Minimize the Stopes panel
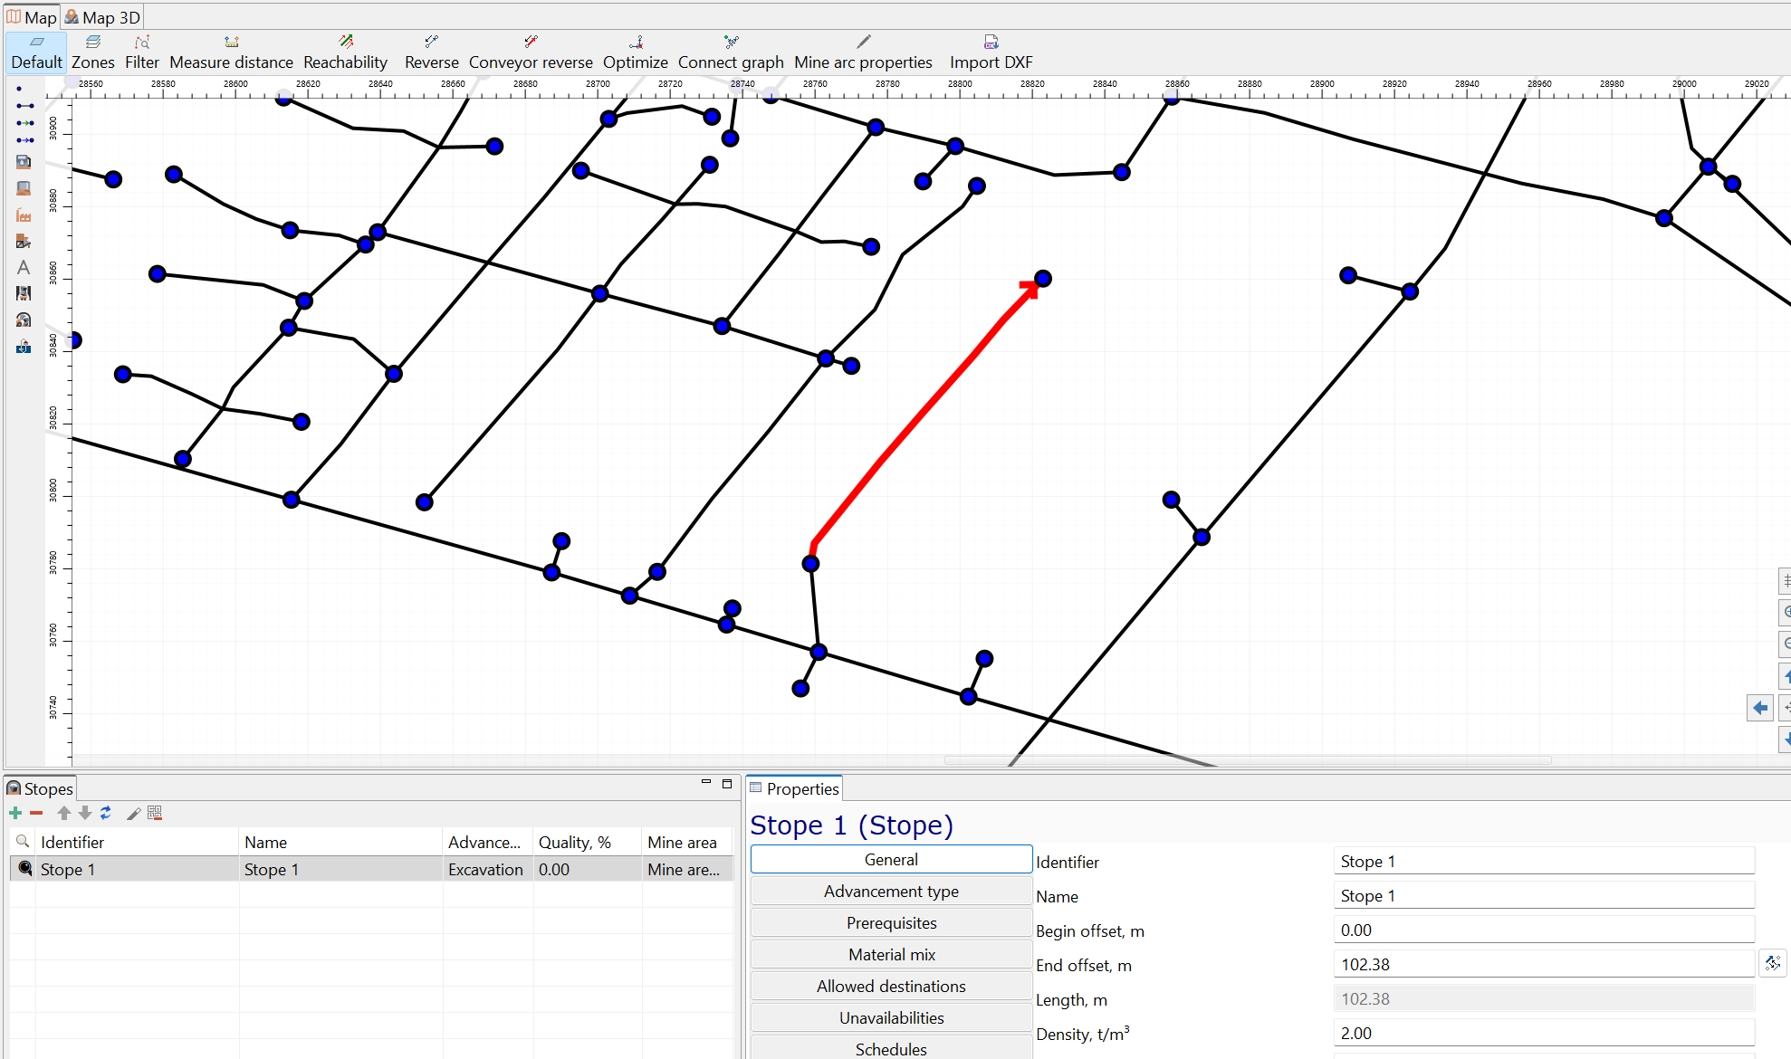1791x1059 pixels. click(706, 783)
